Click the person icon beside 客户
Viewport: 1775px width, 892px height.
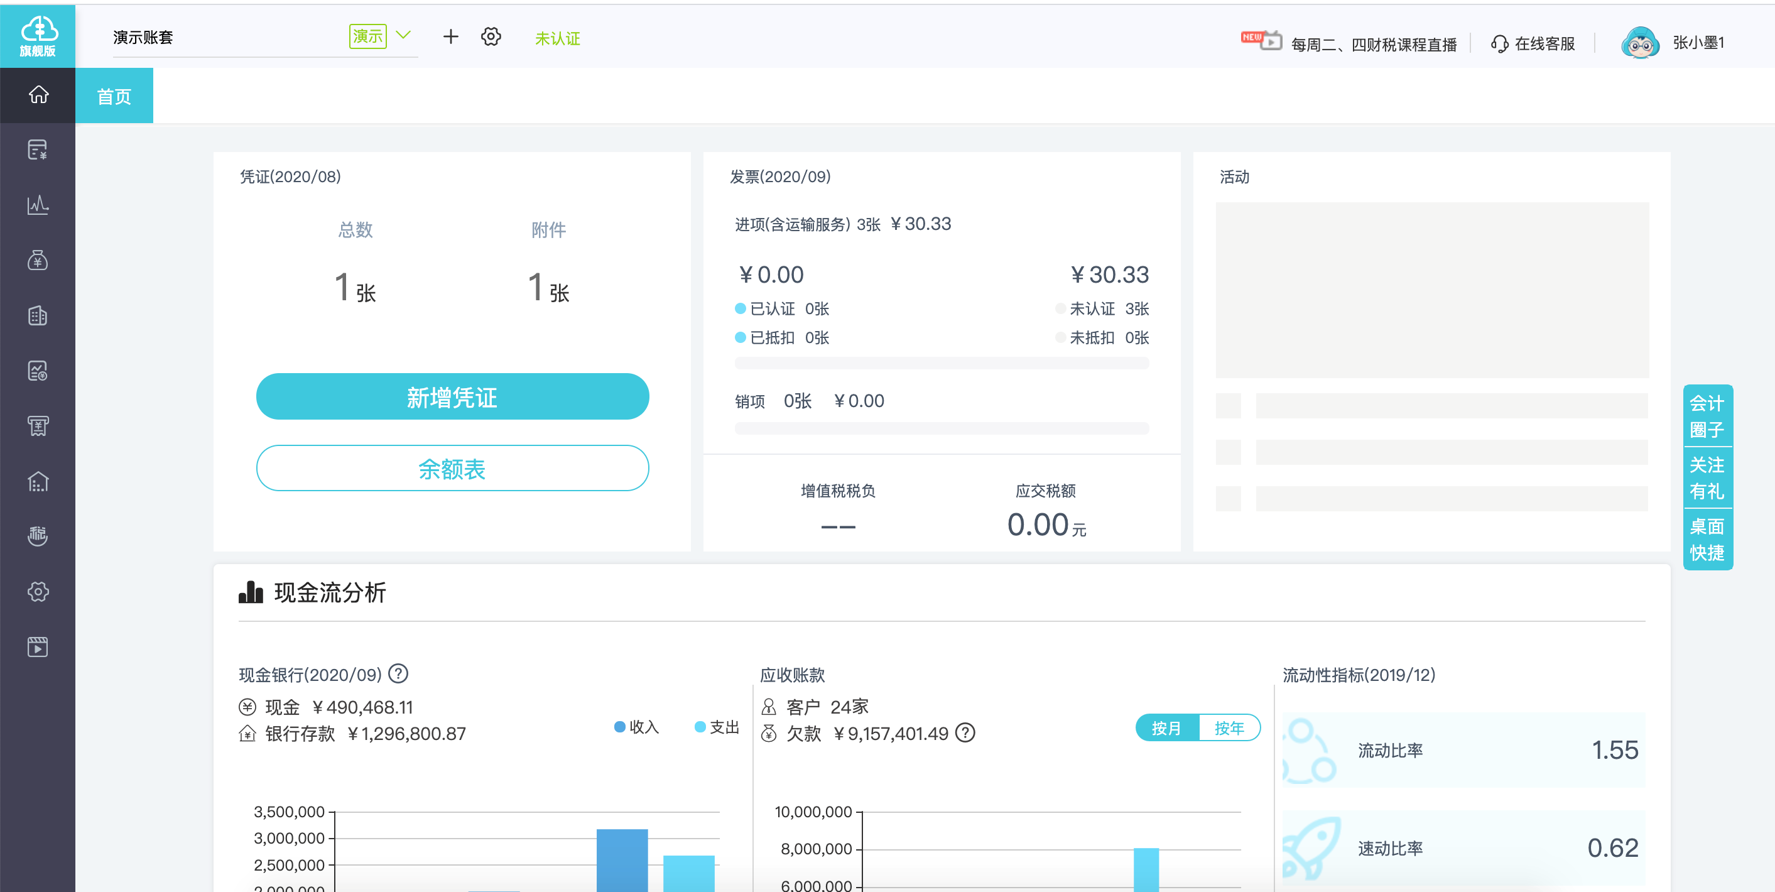pyautogui.click(x=769, y=707)
